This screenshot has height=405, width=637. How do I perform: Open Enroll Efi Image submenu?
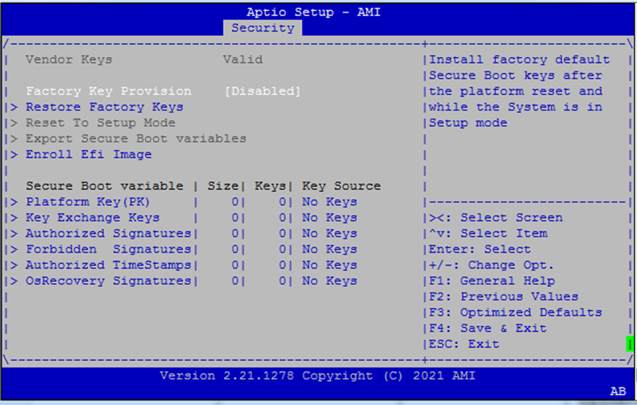point(88,155)
